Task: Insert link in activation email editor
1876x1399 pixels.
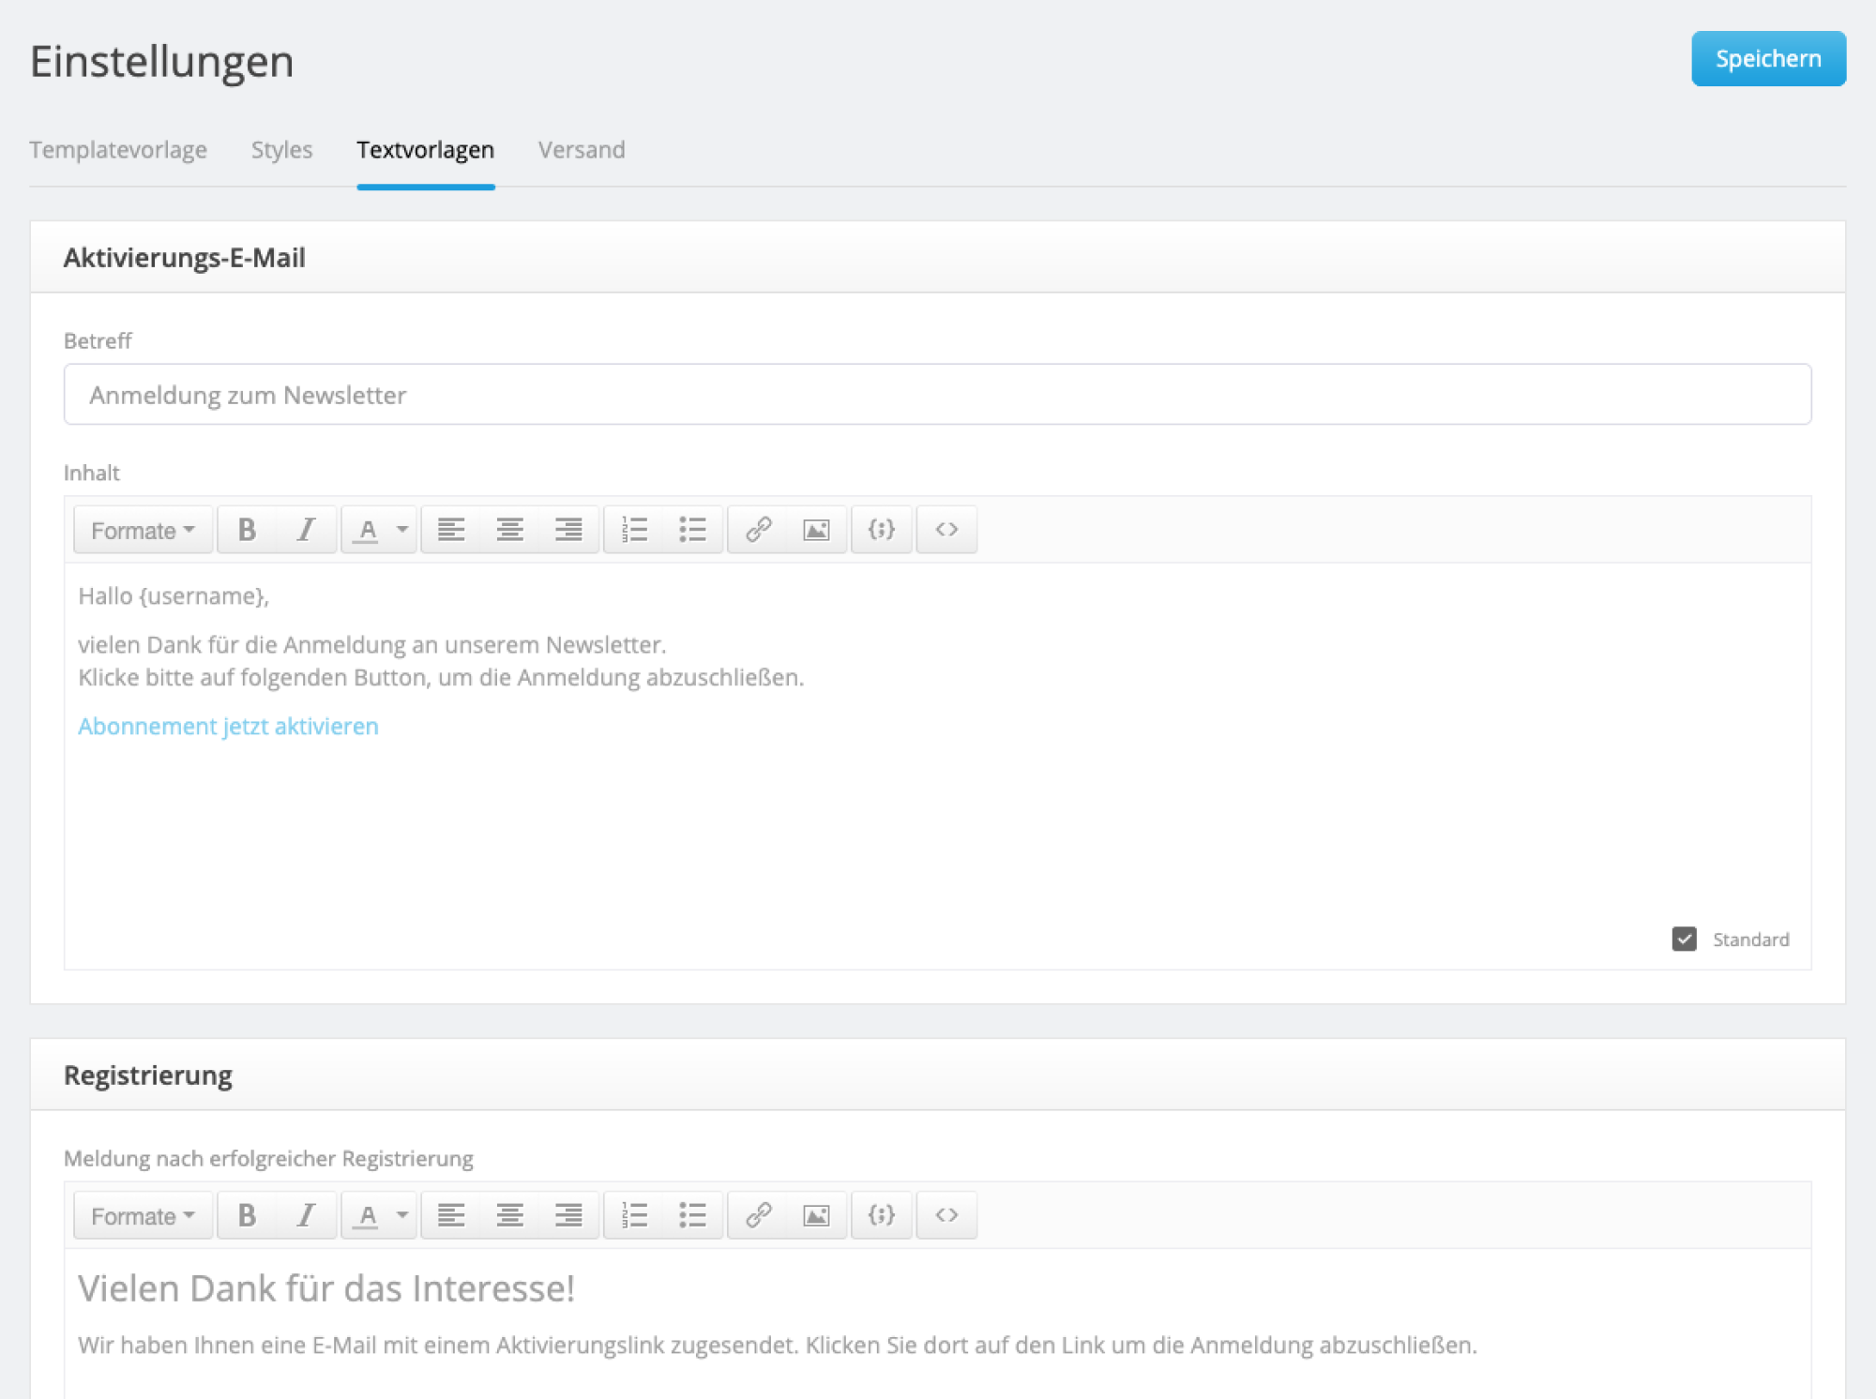Action: [758, 530]
